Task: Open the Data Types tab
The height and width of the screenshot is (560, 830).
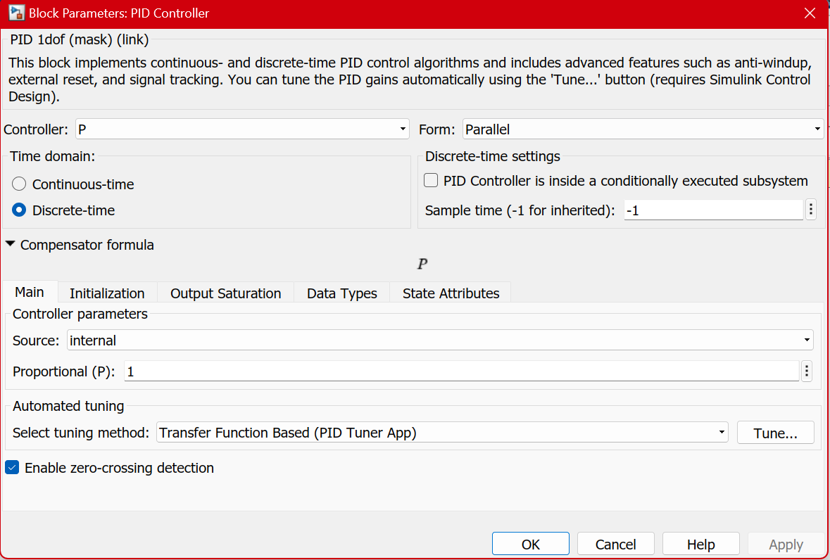Action: [342, 293]
